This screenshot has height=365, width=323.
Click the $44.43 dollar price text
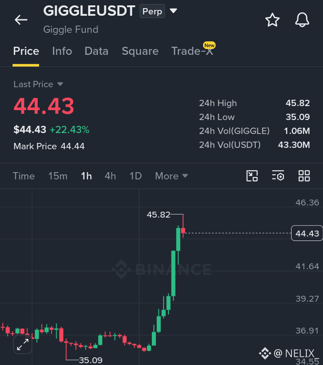click(x=30, y=129)
